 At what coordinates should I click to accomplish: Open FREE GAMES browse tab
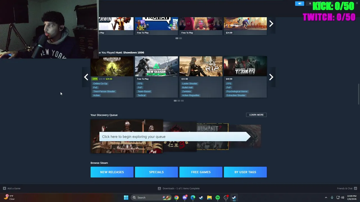(201, 172)
